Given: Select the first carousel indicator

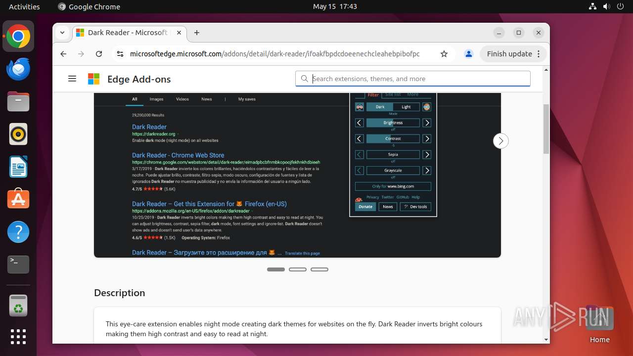Looking at the screenshot, I should (276, 269).
